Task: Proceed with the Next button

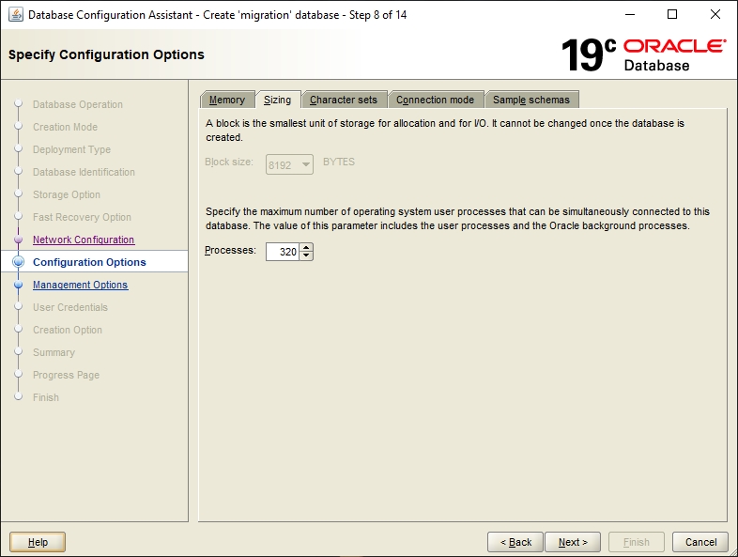Action: click(x=572, y=542)
